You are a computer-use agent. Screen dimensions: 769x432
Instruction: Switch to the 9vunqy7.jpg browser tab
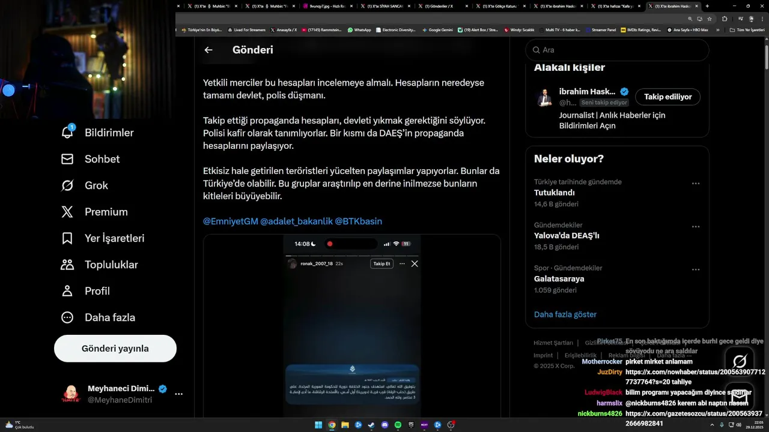pyautogui.click(x=327, y=6)
